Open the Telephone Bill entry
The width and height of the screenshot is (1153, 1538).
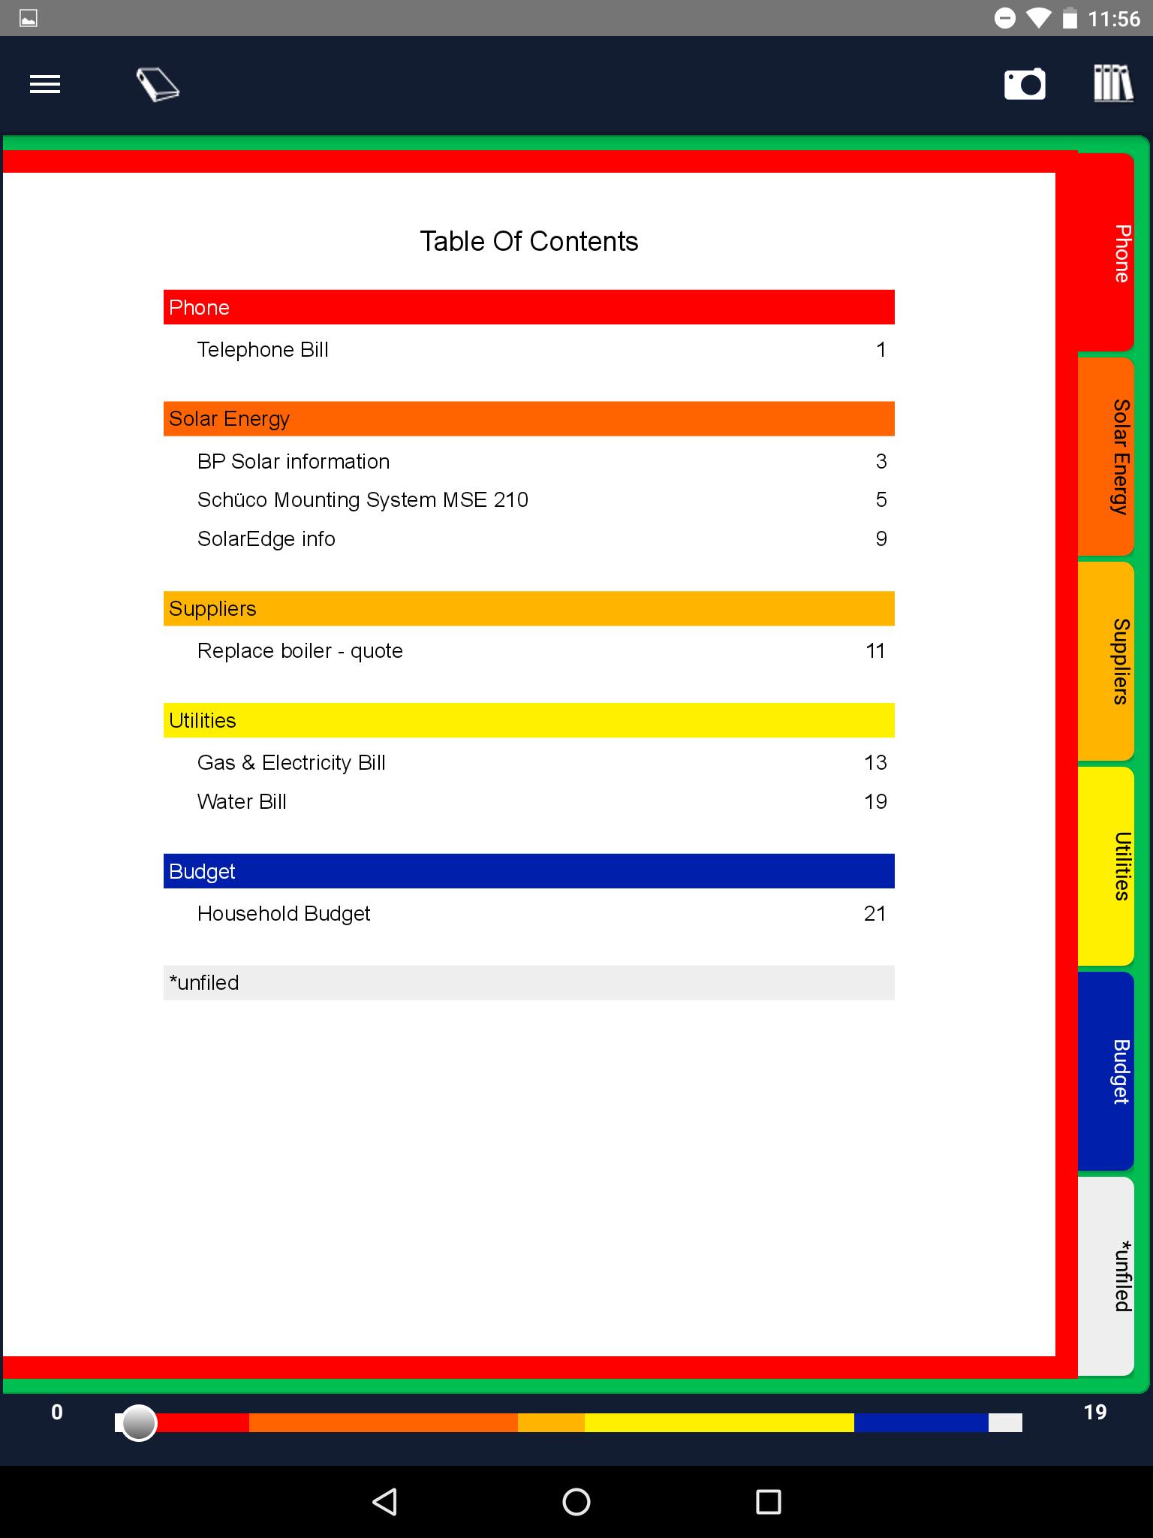tap(263, 350)
